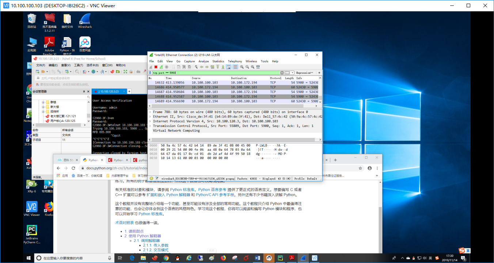Image resolution: width=494 pixels, height=263 pixels.
Task: Lock the Xshell toolbar padlock icon
Action: point(131,72)
